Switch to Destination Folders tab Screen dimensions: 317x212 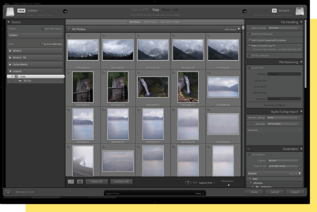(170, 22)
